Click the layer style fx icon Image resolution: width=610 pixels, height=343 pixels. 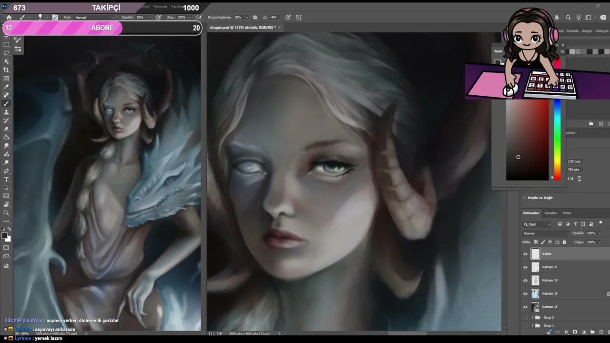pyautogui.click(x=566, y=332)
